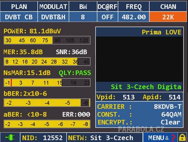Click the aBER: <10-8 reading
The image size is (188, 142).
25,115
